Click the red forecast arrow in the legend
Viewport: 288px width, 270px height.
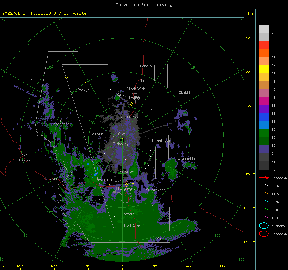[x=264, y=178]
